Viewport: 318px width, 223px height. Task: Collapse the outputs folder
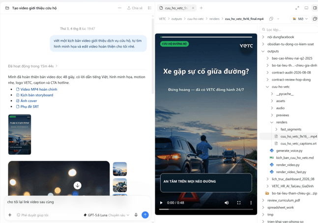click(x=263, y=51)
